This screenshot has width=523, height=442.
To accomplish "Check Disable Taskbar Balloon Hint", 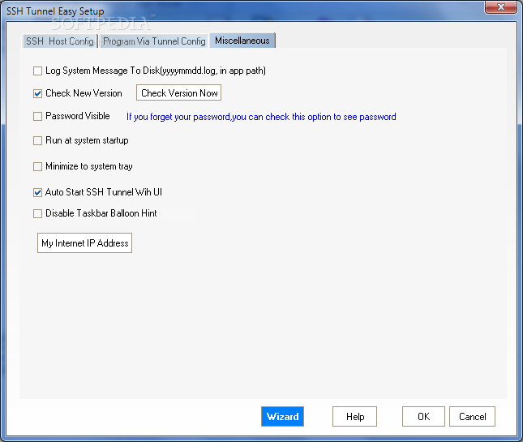I will pos(37,213).
